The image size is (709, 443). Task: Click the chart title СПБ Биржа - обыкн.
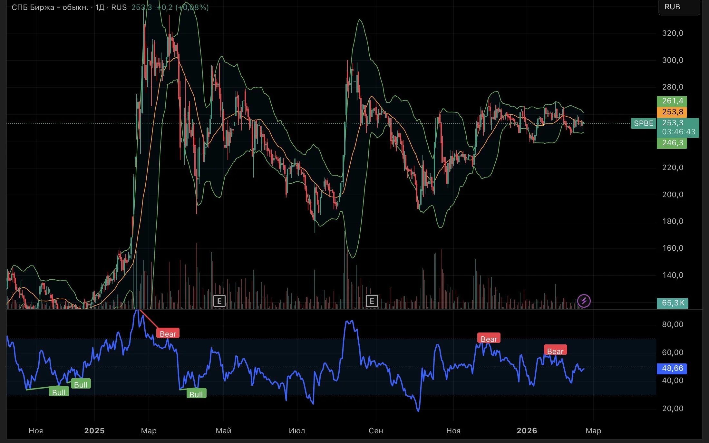50,7
